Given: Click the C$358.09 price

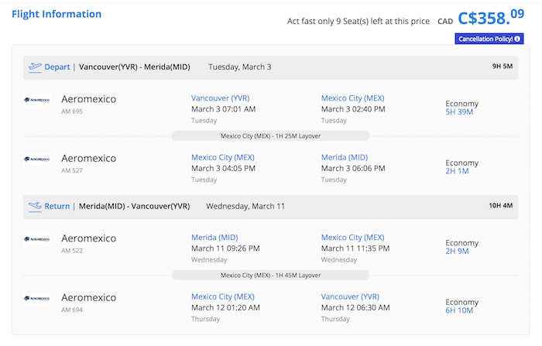Looking at the screenshot, I should coord(492,17).
